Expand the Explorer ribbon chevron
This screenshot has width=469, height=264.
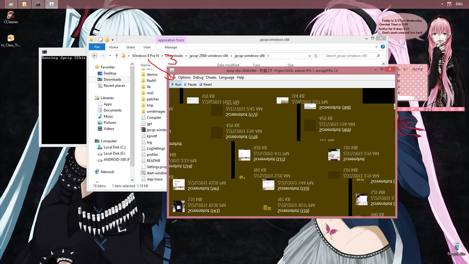pyautogui.click(x=376, y=47)
